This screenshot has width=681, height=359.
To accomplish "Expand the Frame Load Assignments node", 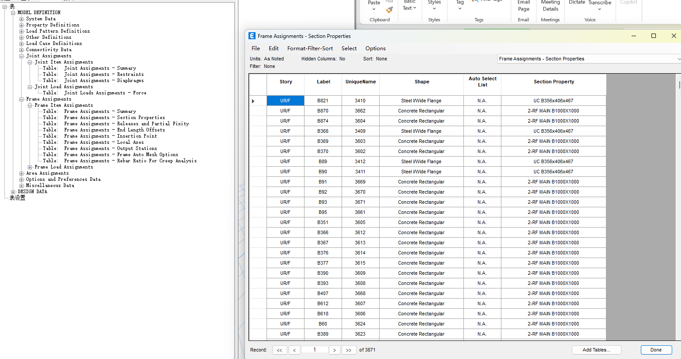I will tap(30, 167).
